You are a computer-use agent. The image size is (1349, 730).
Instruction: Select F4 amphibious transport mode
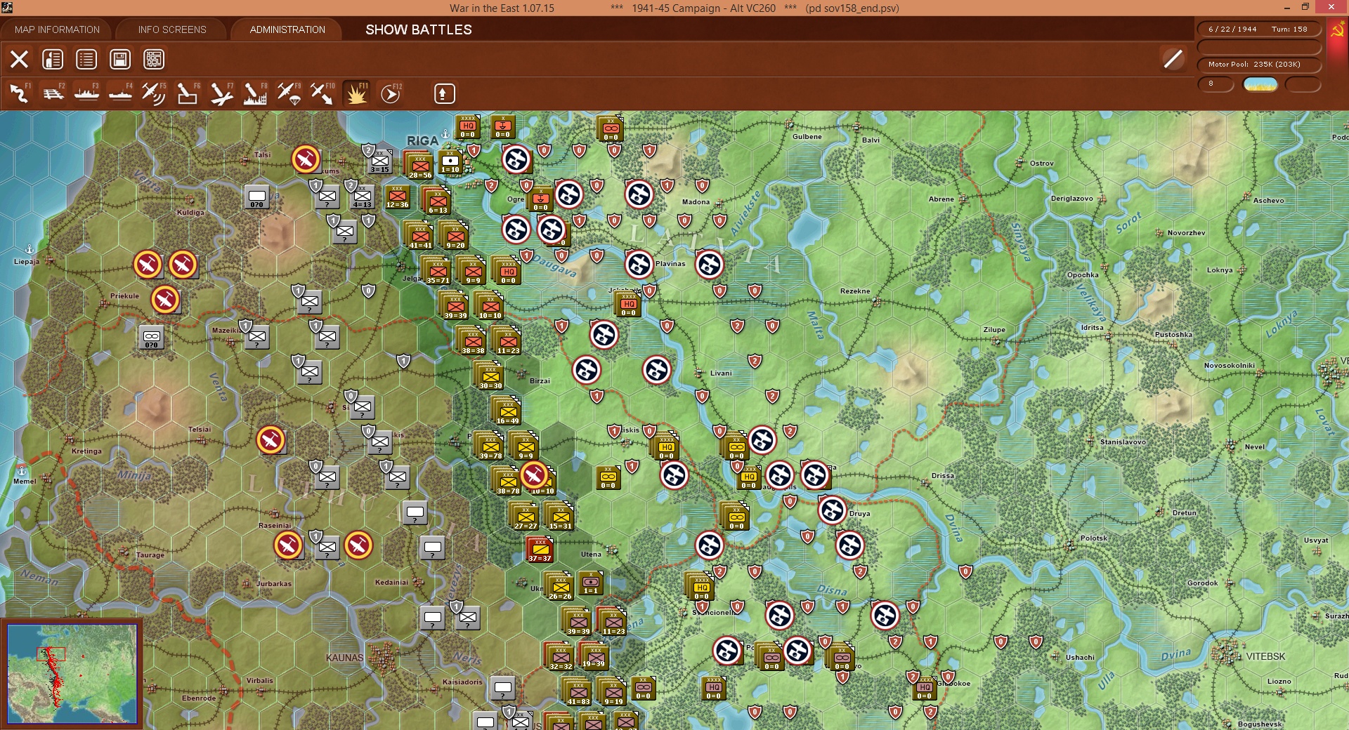[121, 93]
